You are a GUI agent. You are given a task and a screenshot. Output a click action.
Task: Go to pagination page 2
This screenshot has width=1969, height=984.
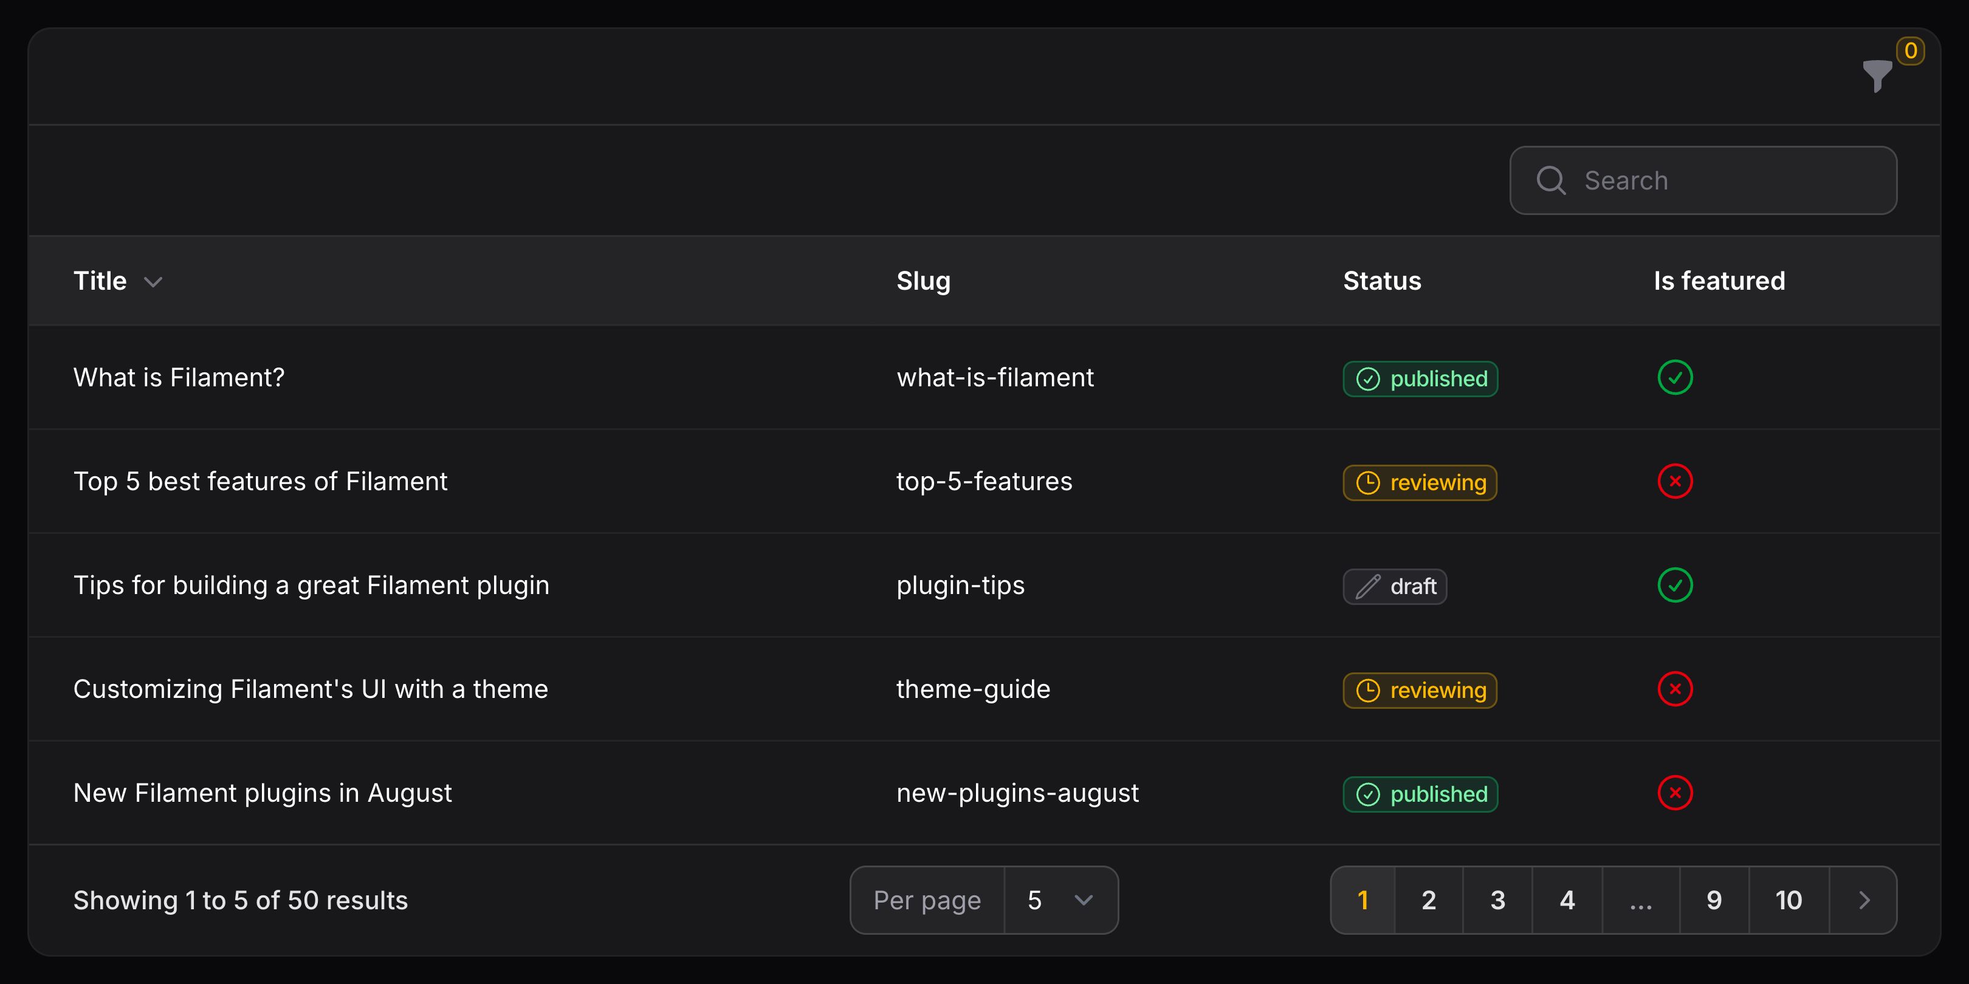pyautogui.click(x=1429, y=900)
